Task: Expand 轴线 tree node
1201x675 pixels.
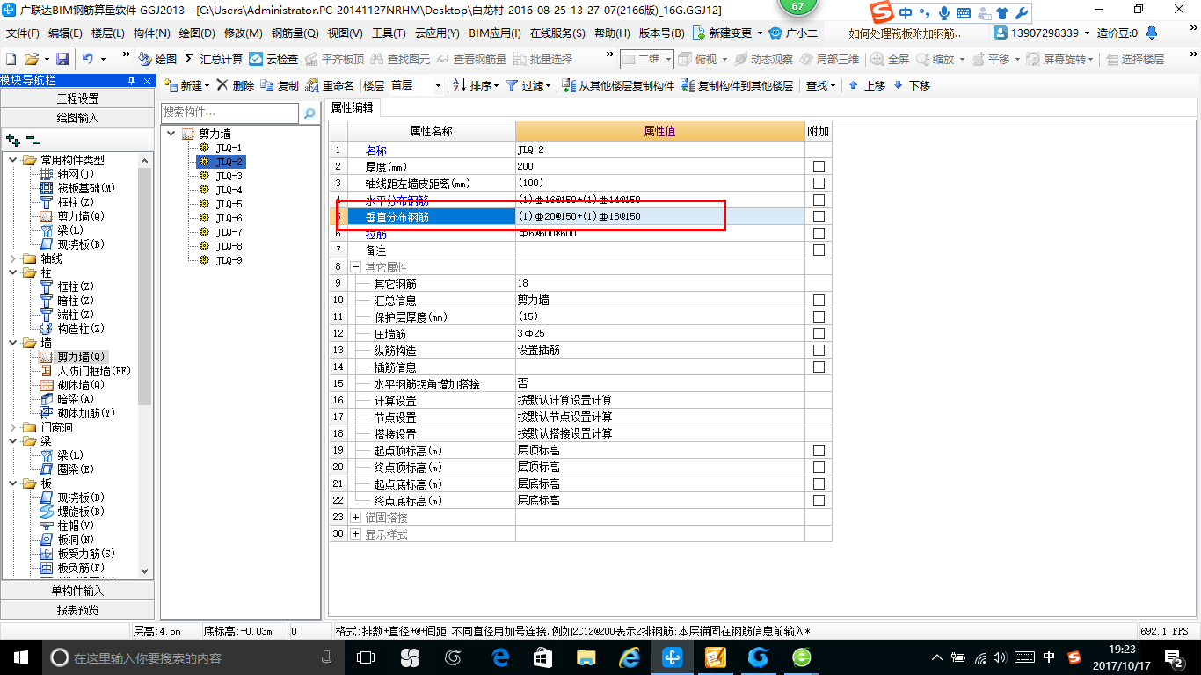Action: tap(12, 258)
